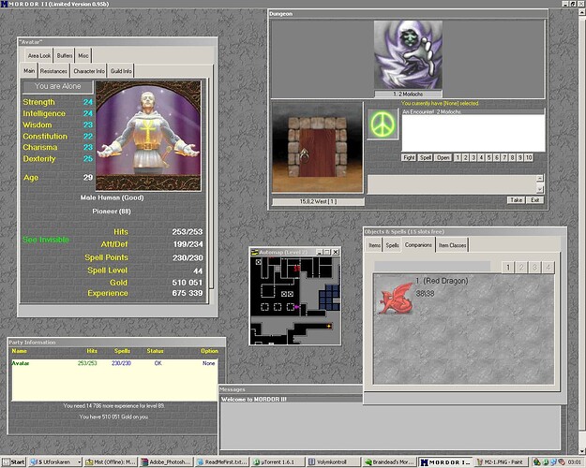This screenshot has height=468, width=586.
Task: Select target number 1 button
Action: click(458, 157)
